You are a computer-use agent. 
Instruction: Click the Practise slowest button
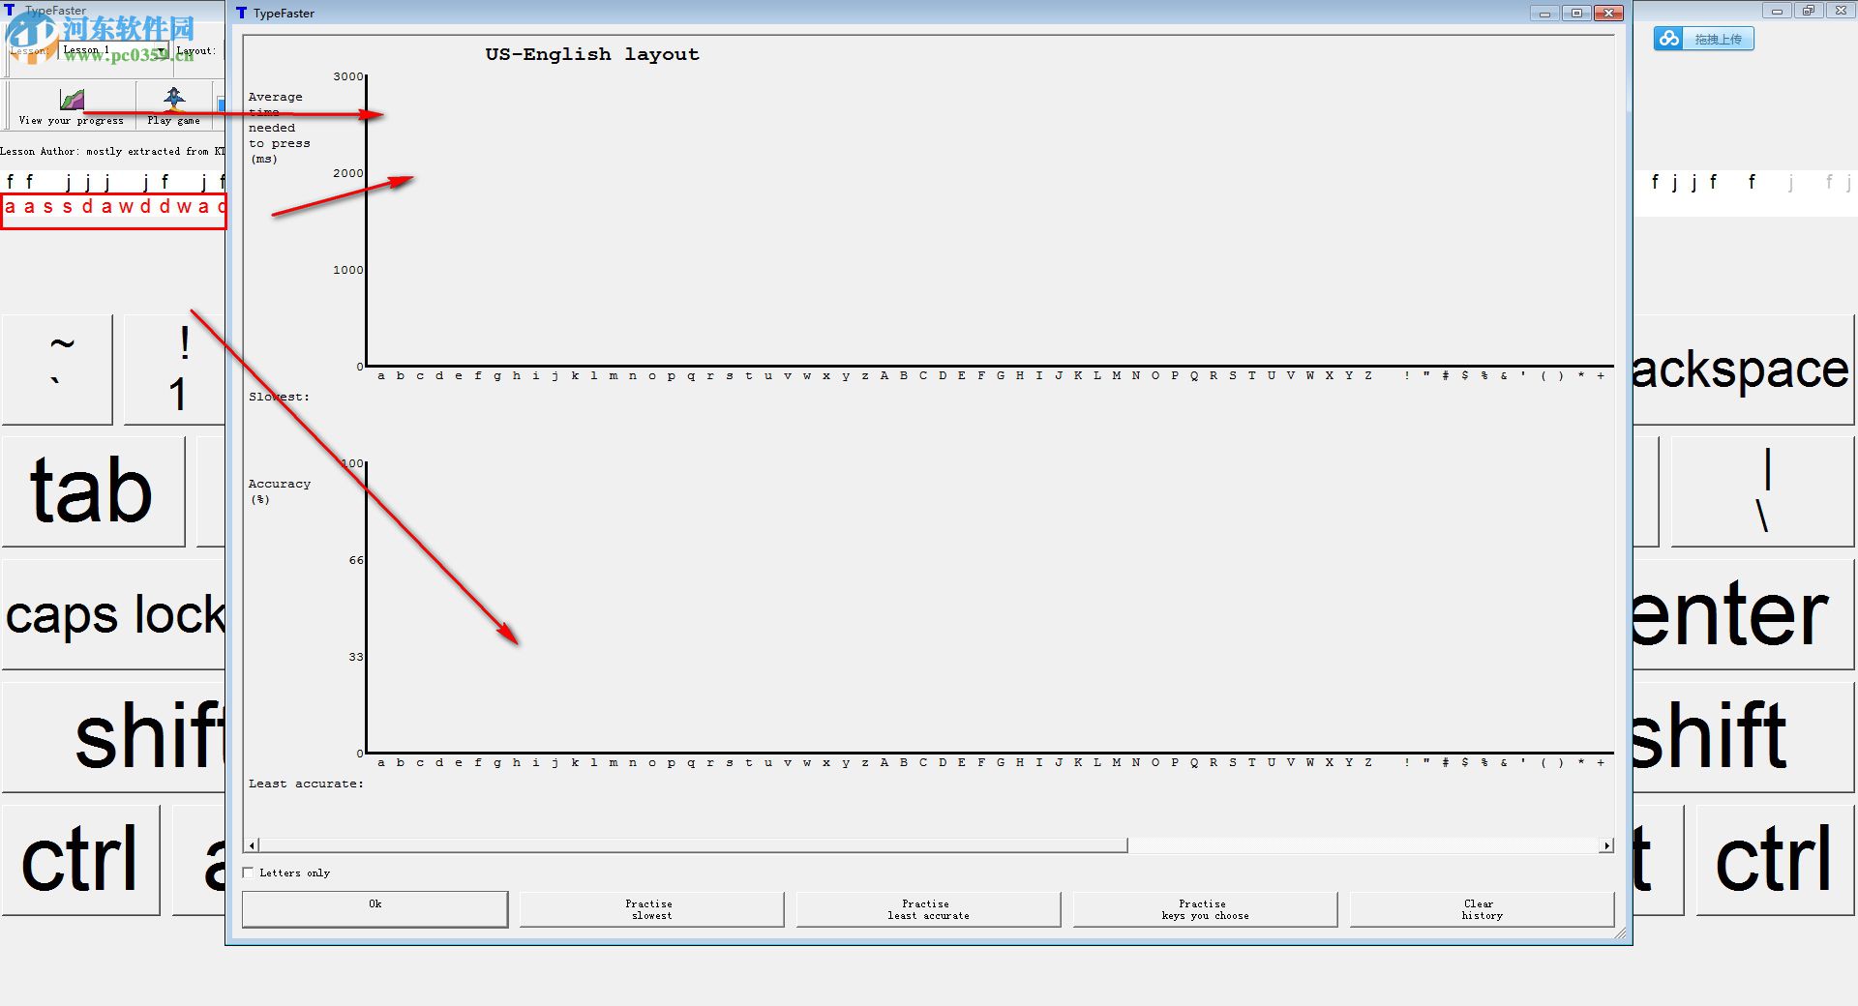coord(651,909)
